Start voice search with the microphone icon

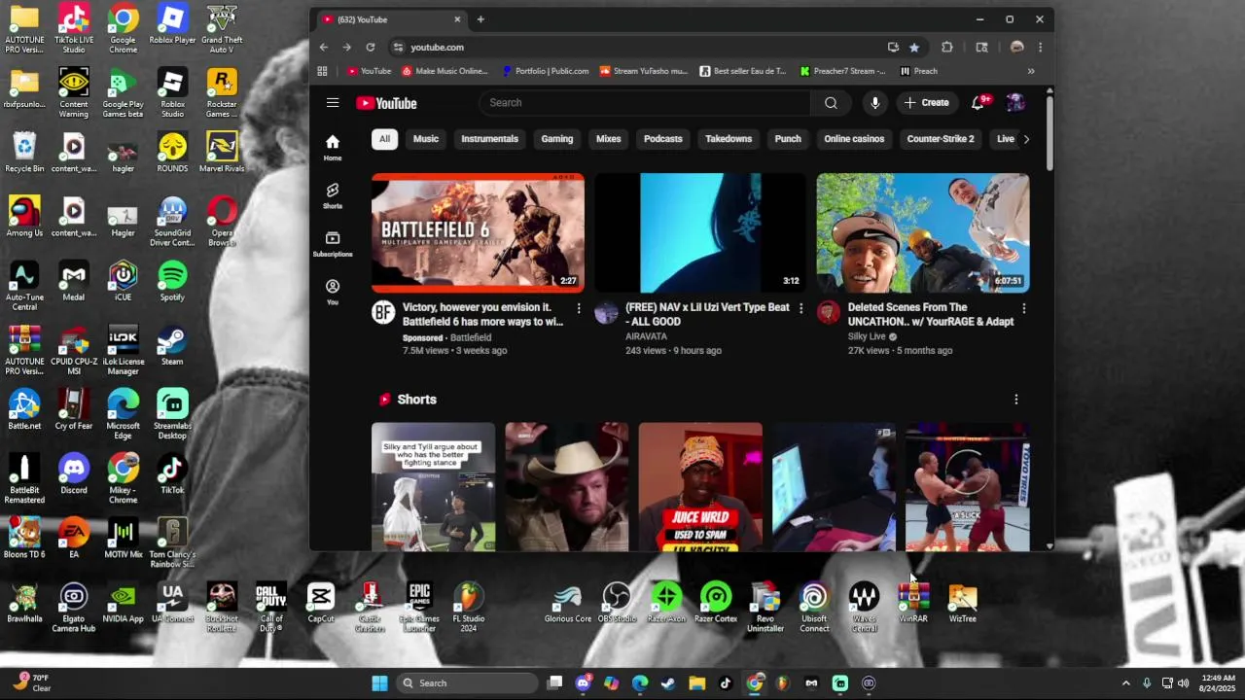pos(875,103)
